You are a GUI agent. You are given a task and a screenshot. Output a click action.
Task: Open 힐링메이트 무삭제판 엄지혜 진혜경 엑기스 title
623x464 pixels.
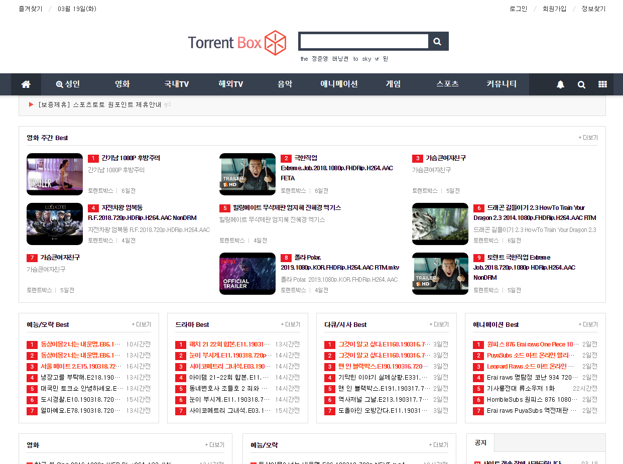pyautogui.click(x=287, y=208)
